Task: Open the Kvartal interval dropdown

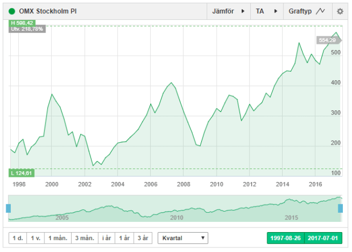Action: click(x=183, y=238)
